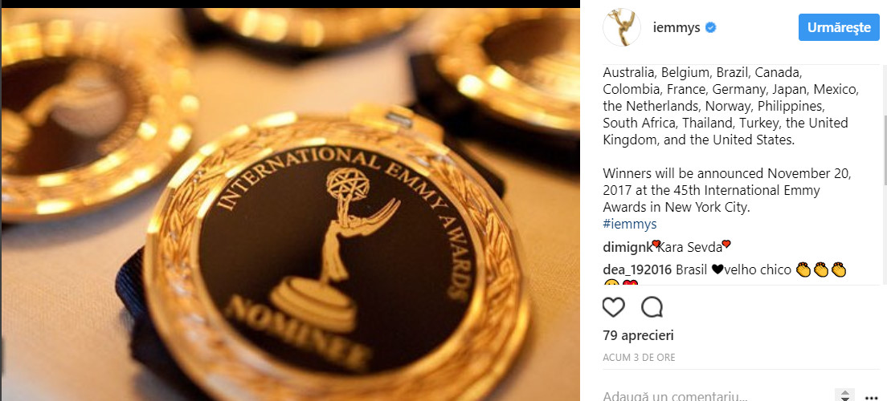This screenshot has width=887, height=401.
Task: Click the International Emmy nominee medal photo
Action: 289,204
